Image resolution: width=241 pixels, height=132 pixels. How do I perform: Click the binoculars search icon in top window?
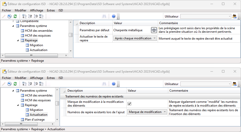[104, 16]
